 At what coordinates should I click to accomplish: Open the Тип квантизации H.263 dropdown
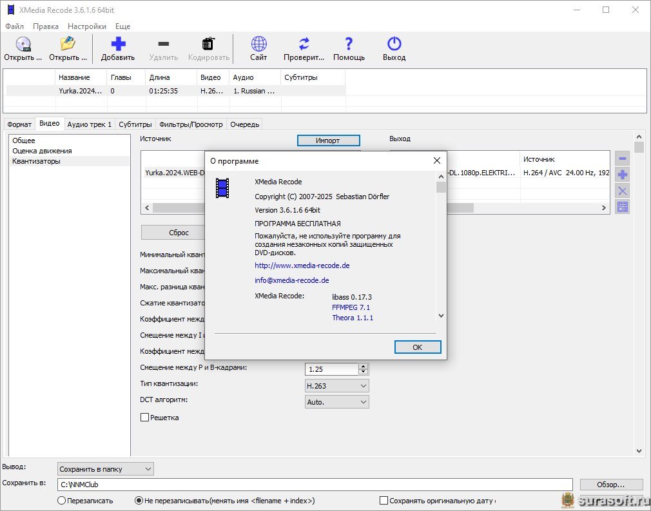(x=336, y=386)
